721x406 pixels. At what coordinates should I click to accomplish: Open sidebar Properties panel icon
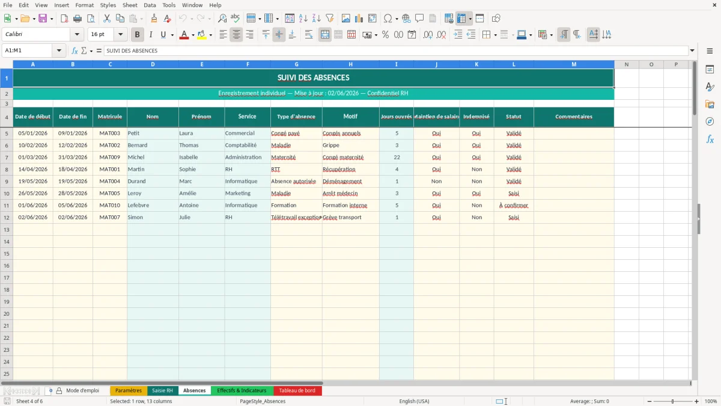(x=710, y=69)
